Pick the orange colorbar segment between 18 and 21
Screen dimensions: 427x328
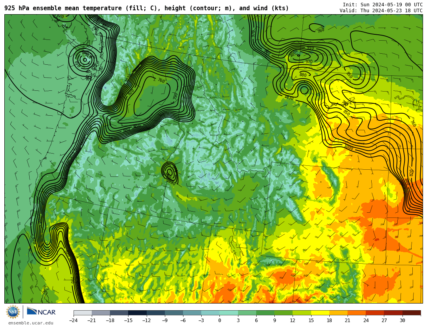338,313
